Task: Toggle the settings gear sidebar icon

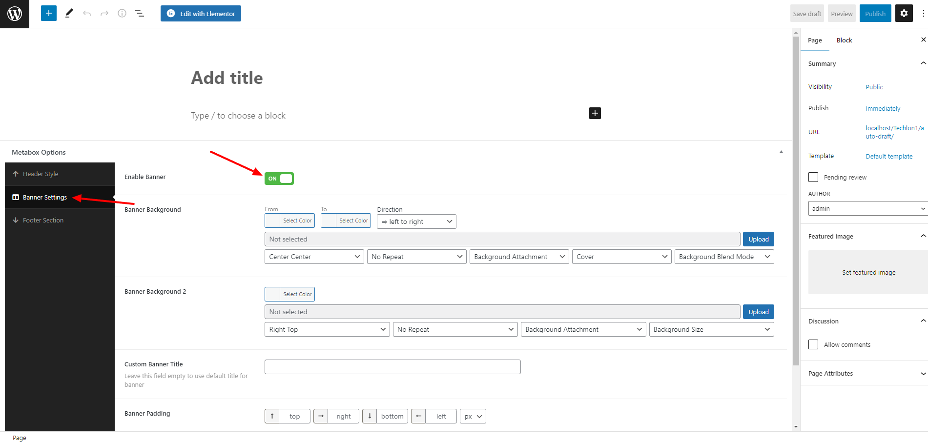Action: (x=904, y=13)
